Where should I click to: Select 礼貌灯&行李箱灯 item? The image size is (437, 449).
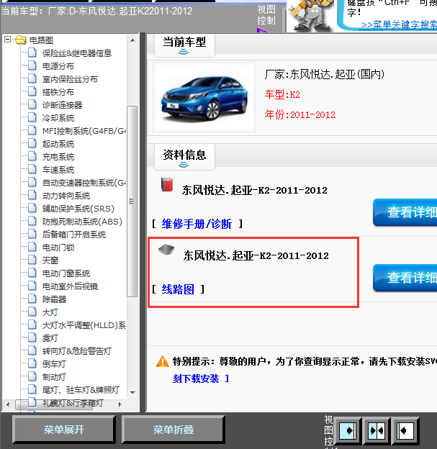click(x=73, y=403)
